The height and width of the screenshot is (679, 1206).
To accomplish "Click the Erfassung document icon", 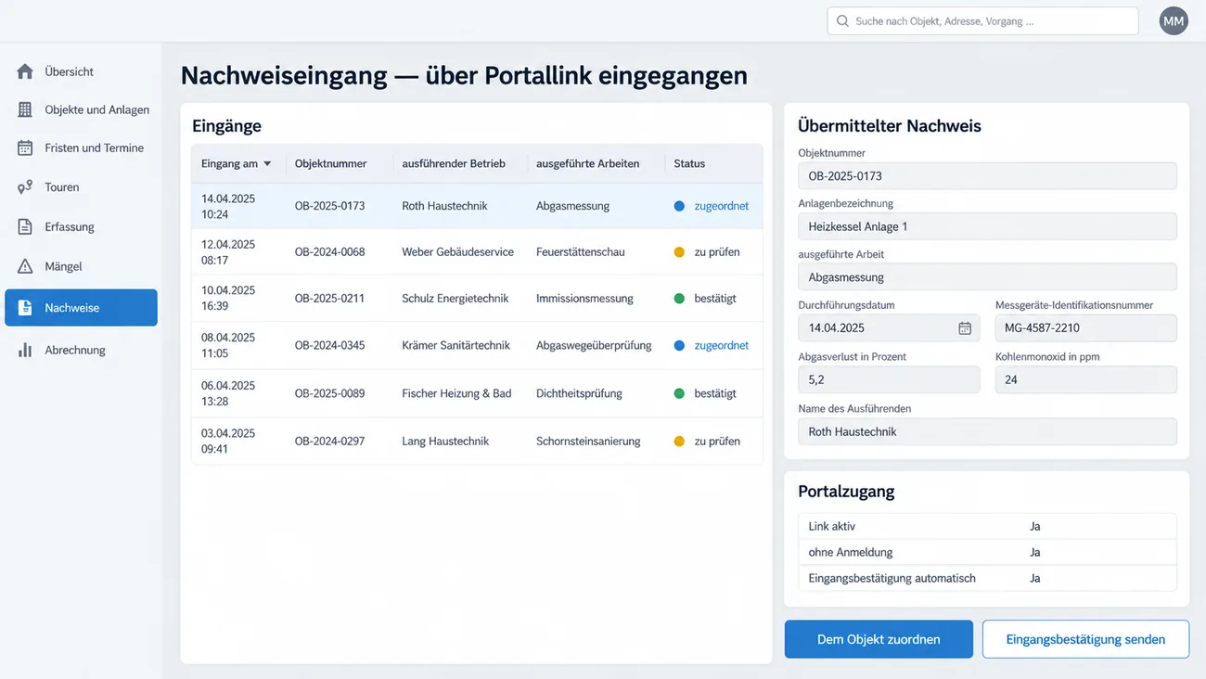I will pyautogui.click(x=25, y=226).
